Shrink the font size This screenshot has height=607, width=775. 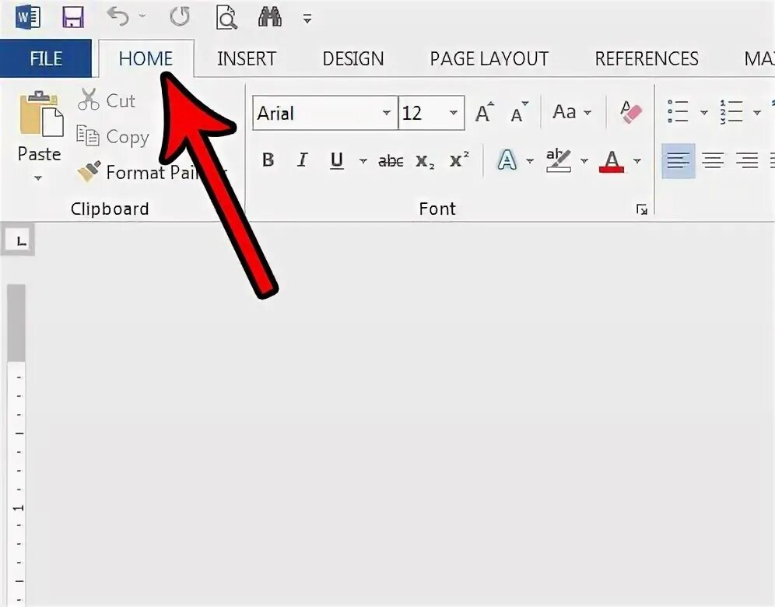click(518, 112)
